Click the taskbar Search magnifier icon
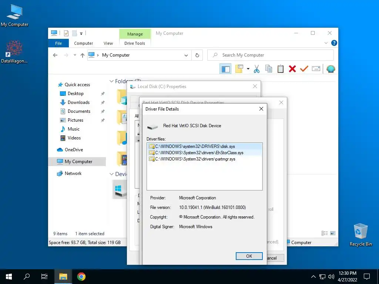 (27, 277)
